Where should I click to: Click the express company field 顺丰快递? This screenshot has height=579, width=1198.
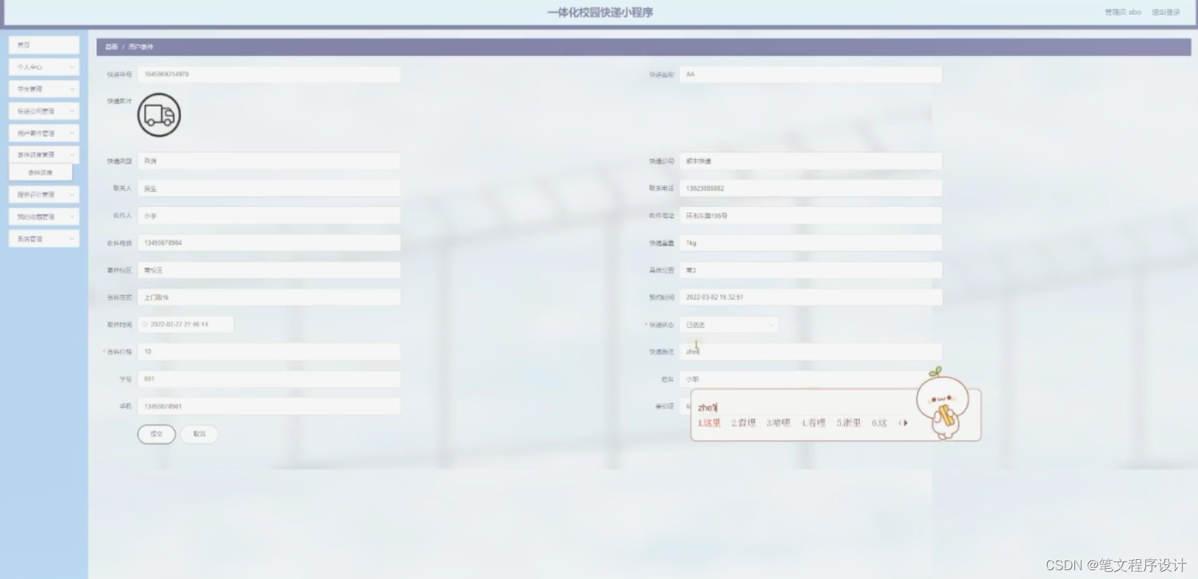[811, 161]
